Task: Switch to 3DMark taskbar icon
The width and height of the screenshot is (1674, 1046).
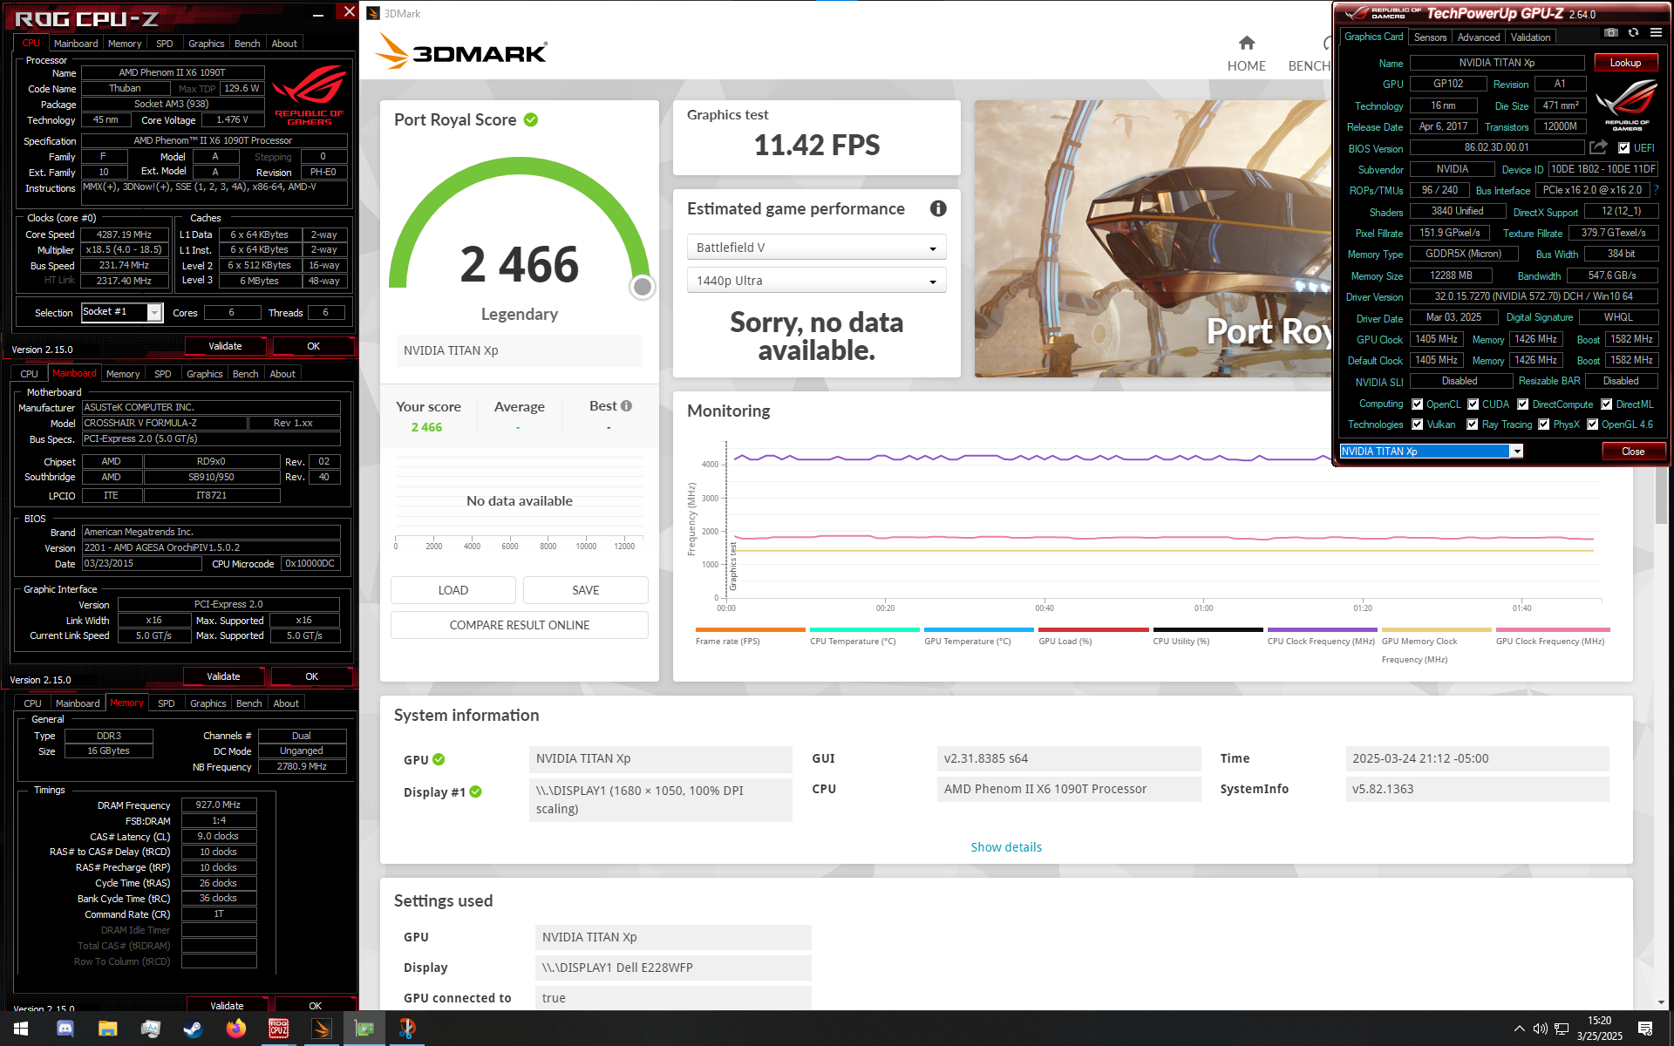Action: tap(322, 1029)
